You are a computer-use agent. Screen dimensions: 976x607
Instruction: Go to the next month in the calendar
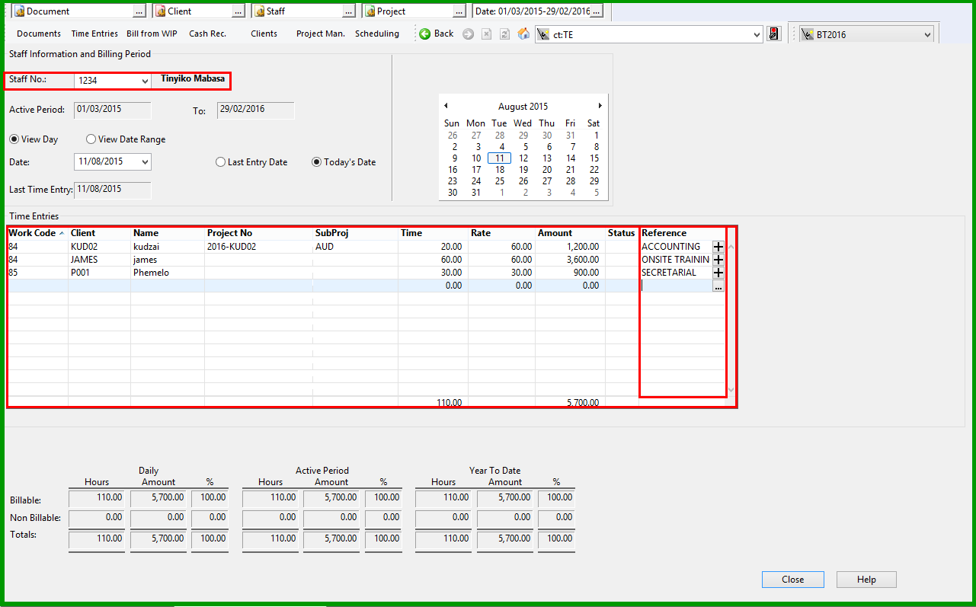[600, 106]
